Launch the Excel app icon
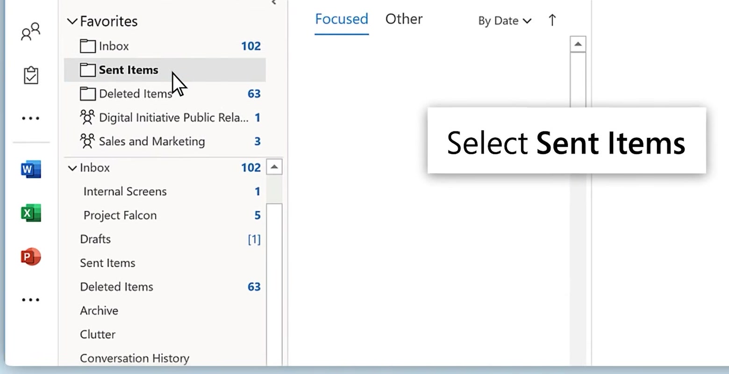Image resolution: width=729 pixels, height=374 pixels. pos(31,213)
